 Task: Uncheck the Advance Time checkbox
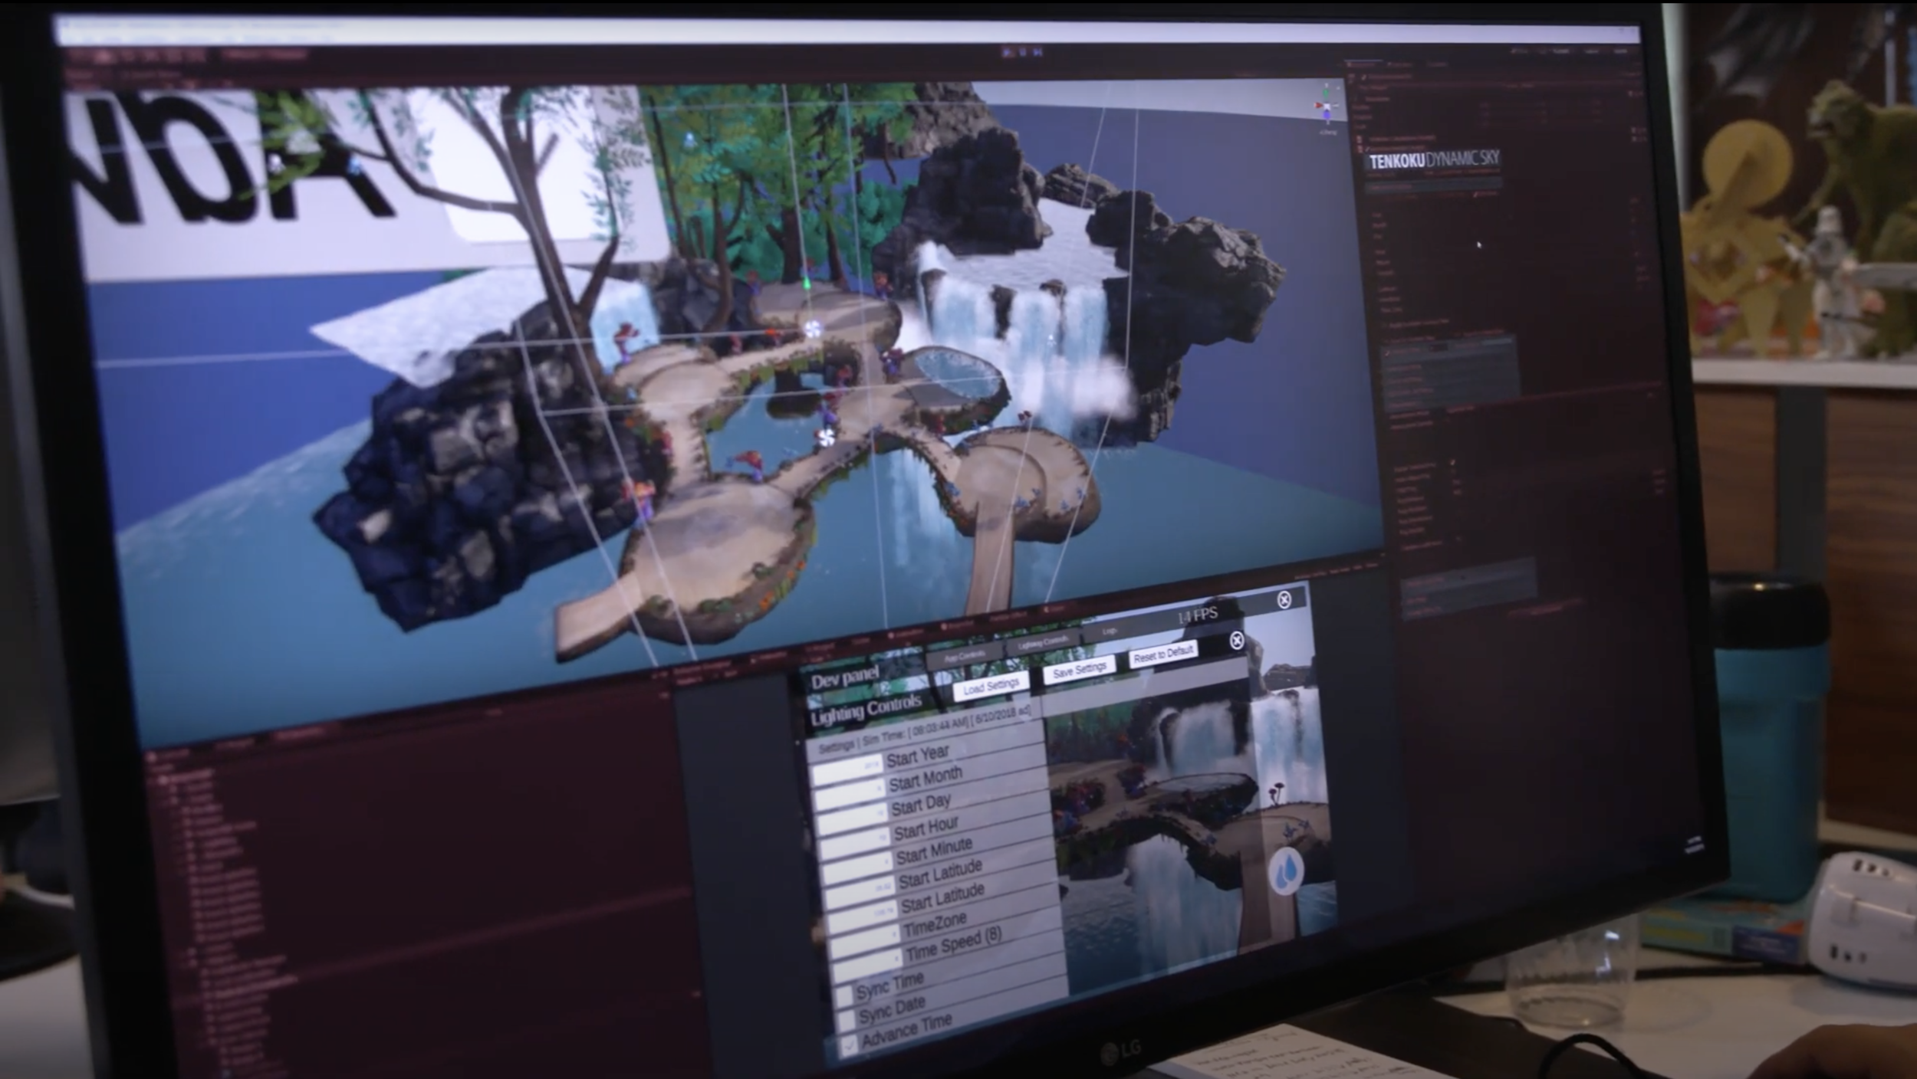[x=850, y=1045]
